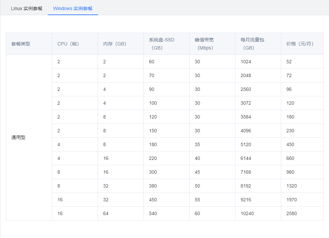Screen dimensions: 329x238
Task: Click the 540 GB system disk cell
Action: pyautogui.click(x=153, y=213)
